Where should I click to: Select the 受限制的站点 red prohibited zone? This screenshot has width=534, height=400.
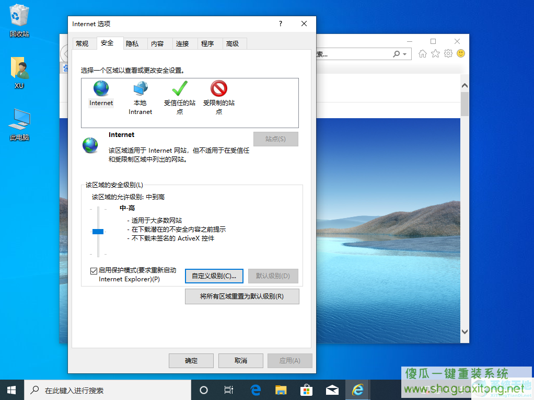(218, 88)
